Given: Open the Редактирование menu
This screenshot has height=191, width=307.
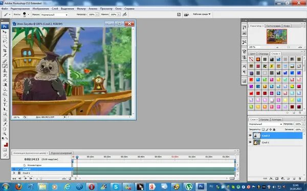Looking at the screenshot, I should 20,9.
